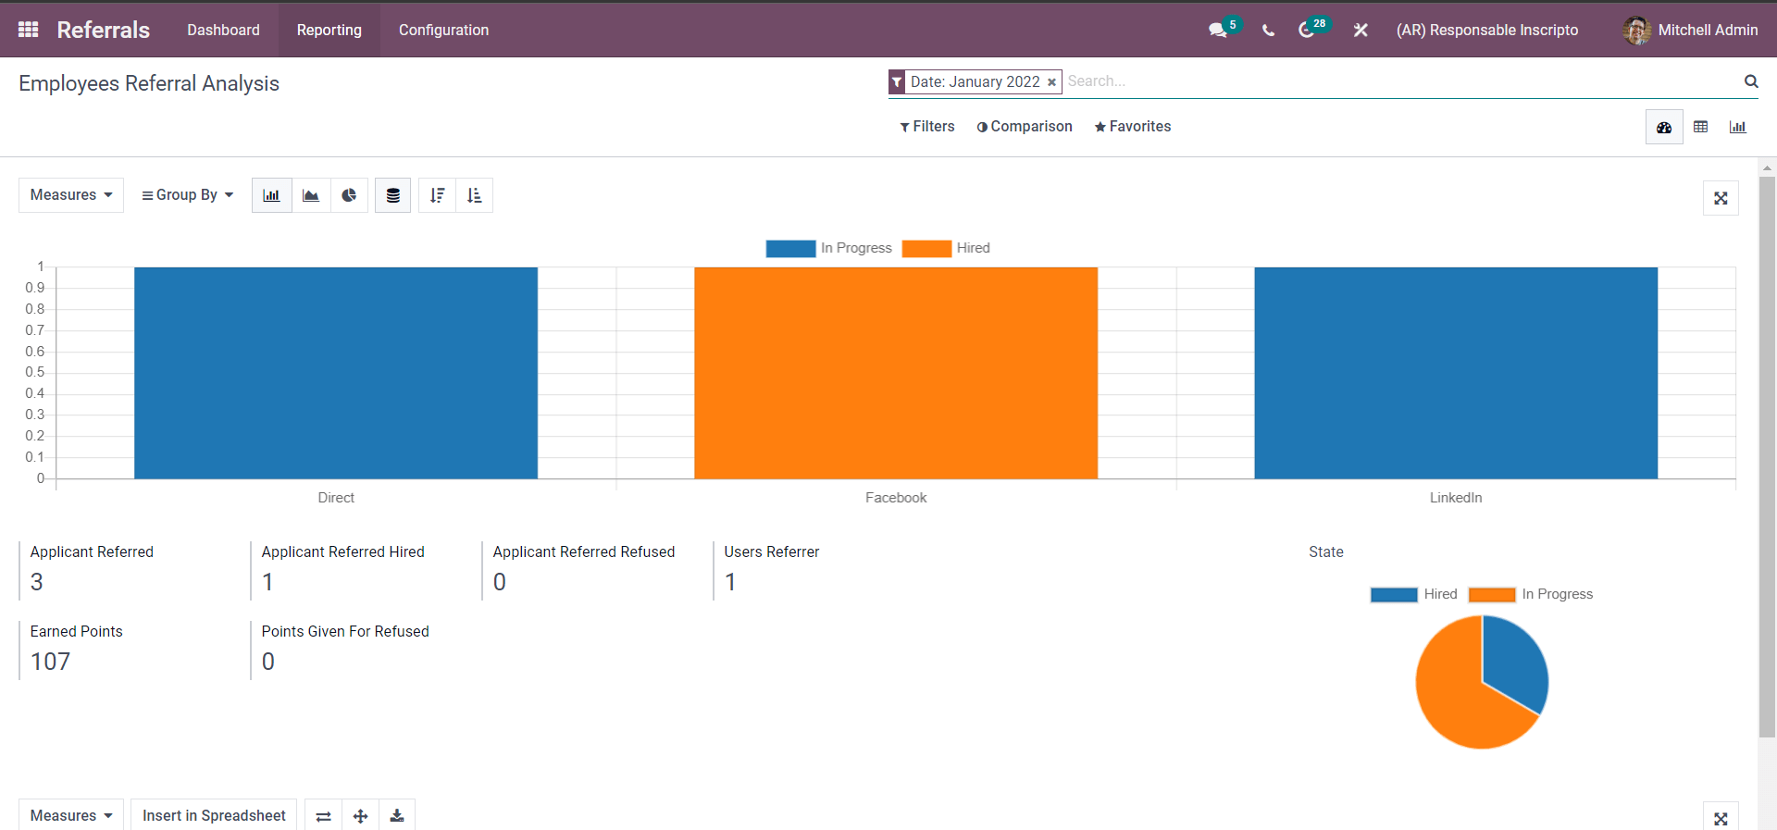Expand the chart Measures dropdown
The height and width of the screenshot is (830, 1777).
(x=71, y=195)
